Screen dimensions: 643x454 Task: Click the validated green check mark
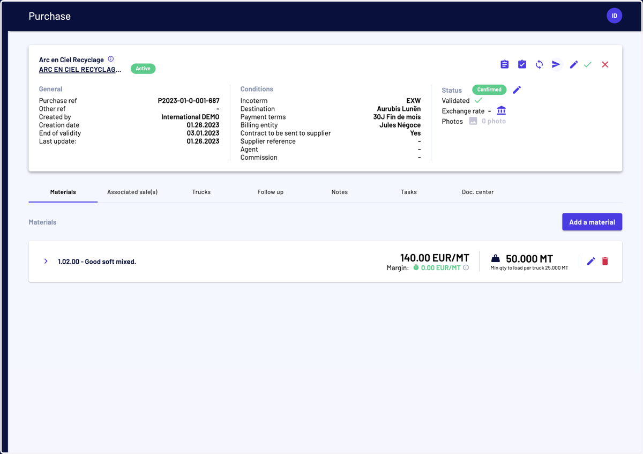[478, 100]
